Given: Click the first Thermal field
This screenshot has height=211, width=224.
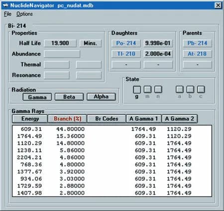Looking at the screenshot, I should (x=57, y=65).
